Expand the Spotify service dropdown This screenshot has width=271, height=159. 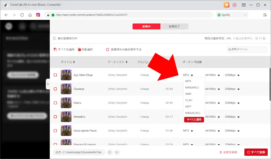232,15
